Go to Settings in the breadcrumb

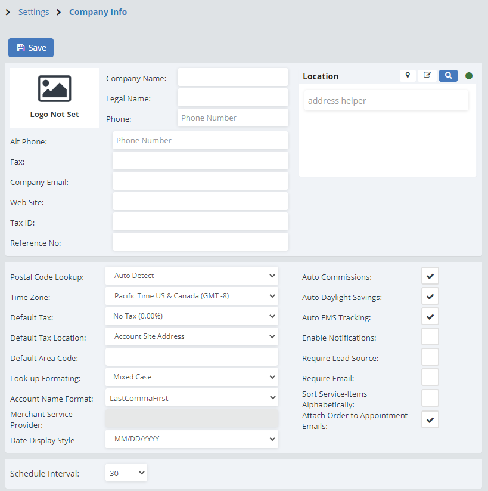(33, 12)
